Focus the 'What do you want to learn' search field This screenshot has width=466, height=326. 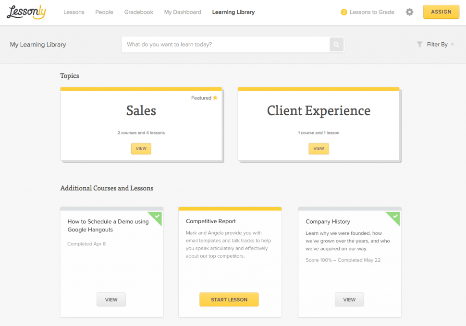pos(225,45)
